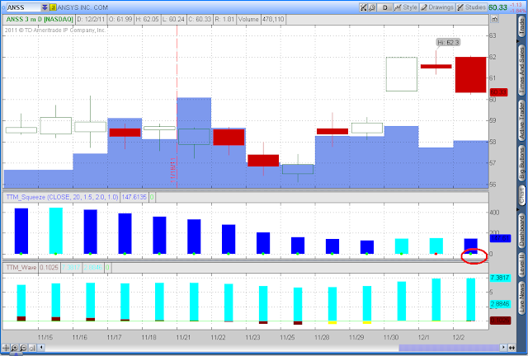The height and width of the screenshot is (356, 528).
Task: Click the large red 12/2 candlestick
Action: coord(471,75)
